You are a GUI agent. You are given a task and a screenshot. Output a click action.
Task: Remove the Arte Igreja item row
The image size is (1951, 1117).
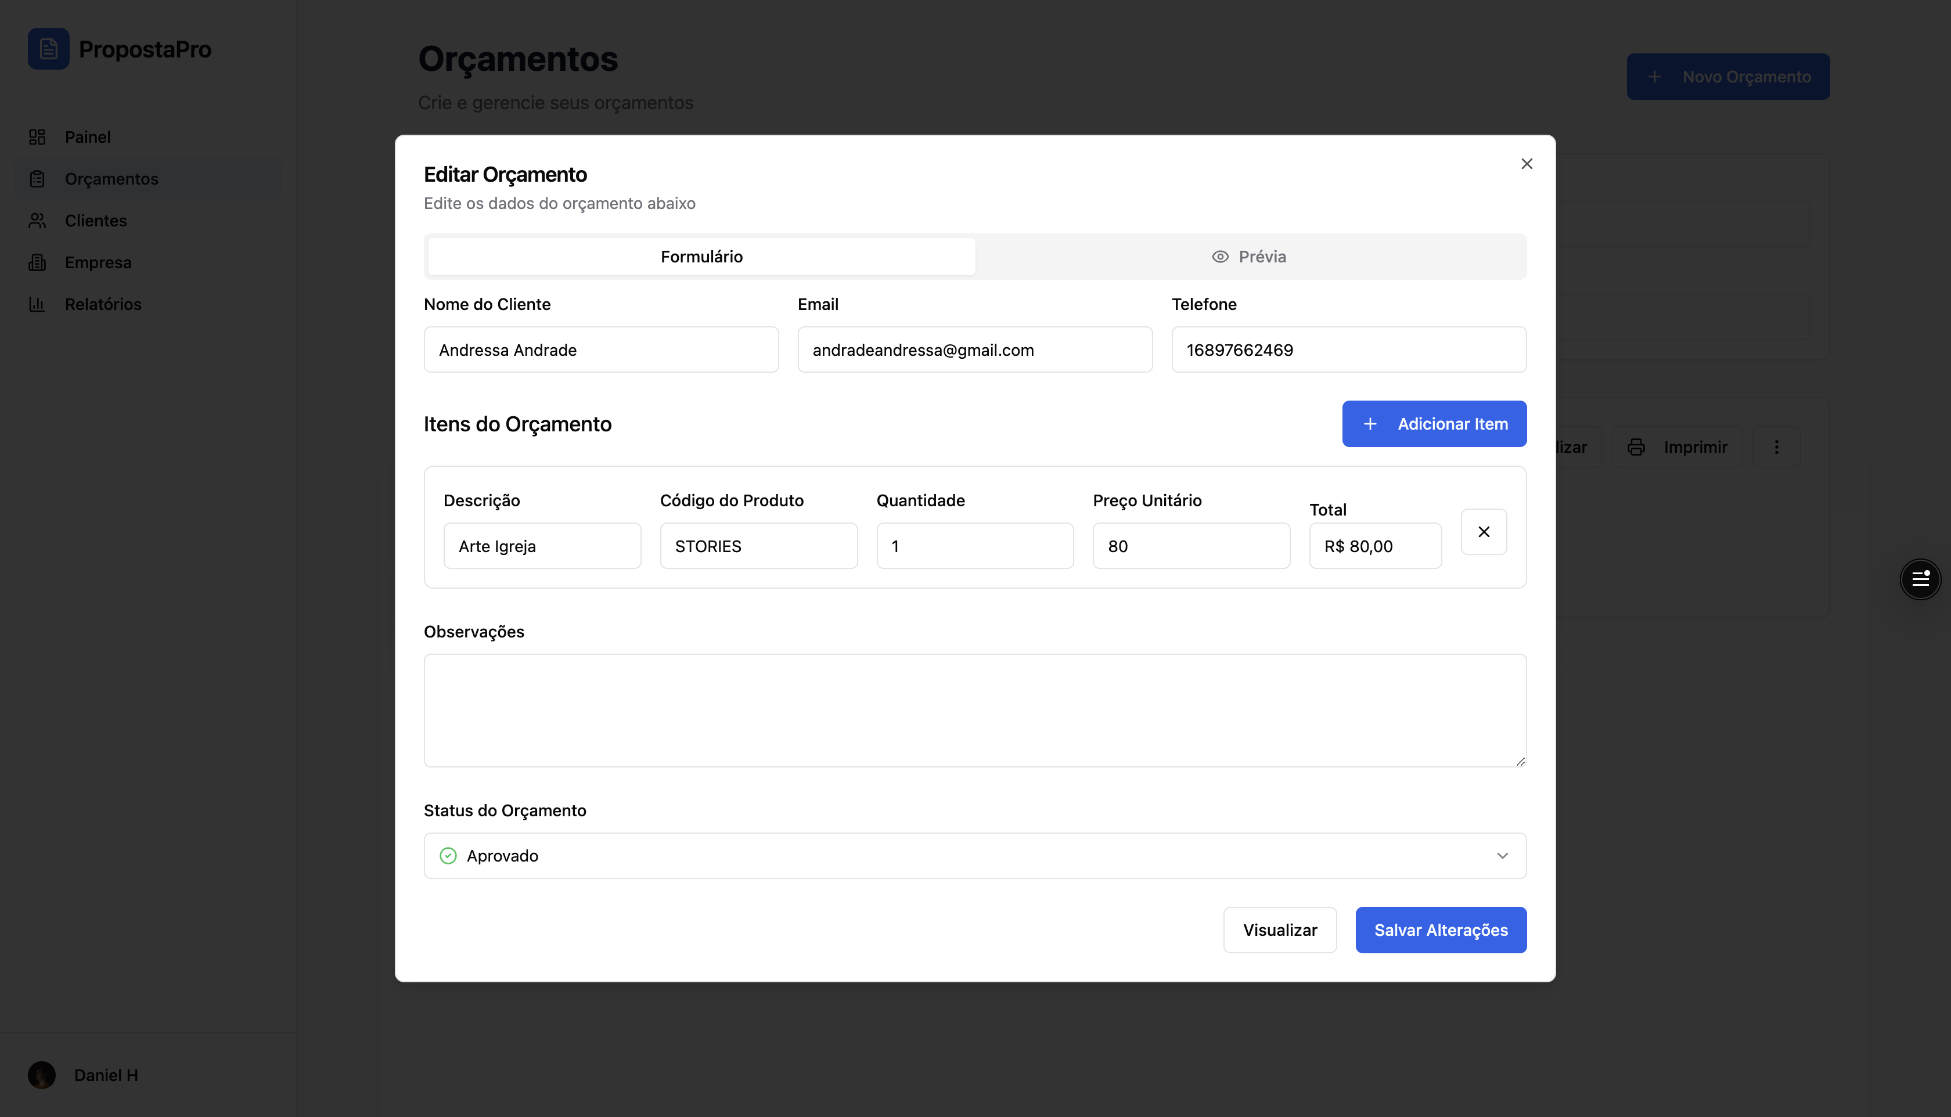(1483, 532)
